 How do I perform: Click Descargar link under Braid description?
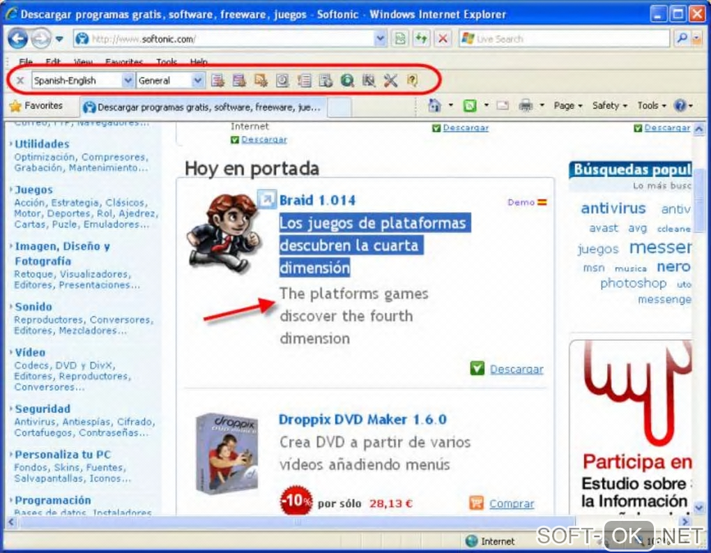pos(517,370)
